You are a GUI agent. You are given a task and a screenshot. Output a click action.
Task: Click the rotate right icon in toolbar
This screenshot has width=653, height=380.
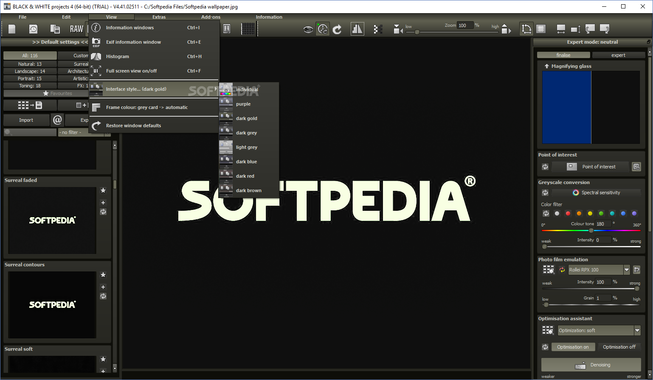(x=605, y=29)
